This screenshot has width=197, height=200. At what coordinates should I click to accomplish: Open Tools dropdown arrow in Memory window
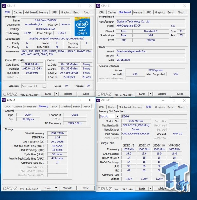(x=56, y=188)
